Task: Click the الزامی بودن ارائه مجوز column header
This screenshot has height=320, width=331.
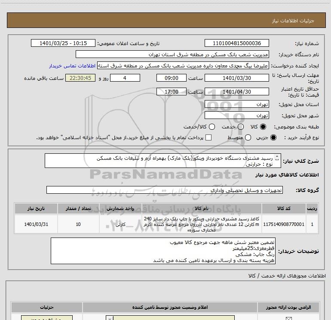Action: 288,307
